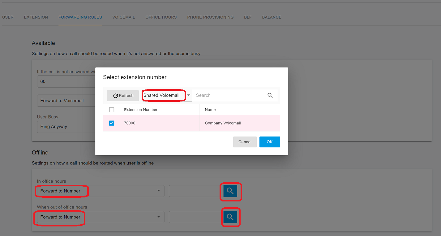Viewport: 441px width, 236px height.
Task: Select the BLF tab
Action: (x=248, y=17)
